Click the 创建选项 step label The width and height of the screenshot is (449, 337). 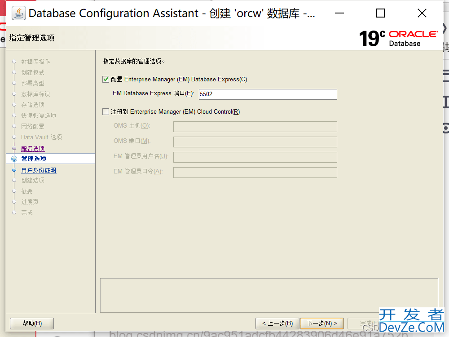point(33,180)
